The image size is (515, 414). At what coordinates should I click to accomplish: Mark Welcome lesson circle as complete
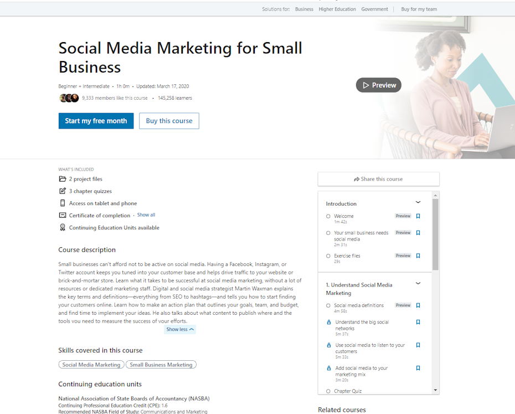328,216
